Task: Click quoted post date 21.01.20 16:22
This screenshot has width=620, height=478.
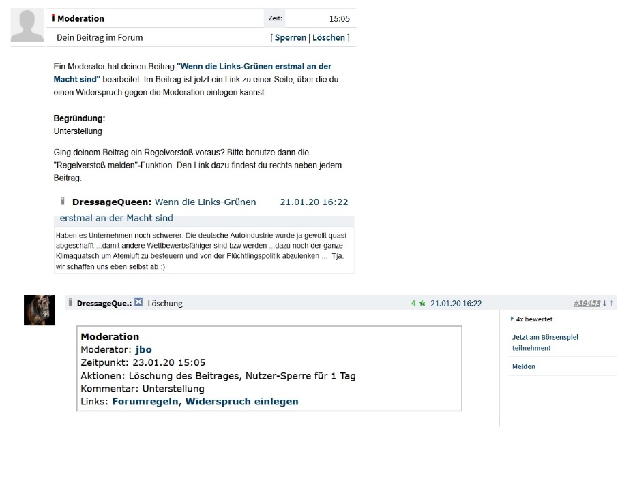Action: pyautogui.click(x=314, y=202)
